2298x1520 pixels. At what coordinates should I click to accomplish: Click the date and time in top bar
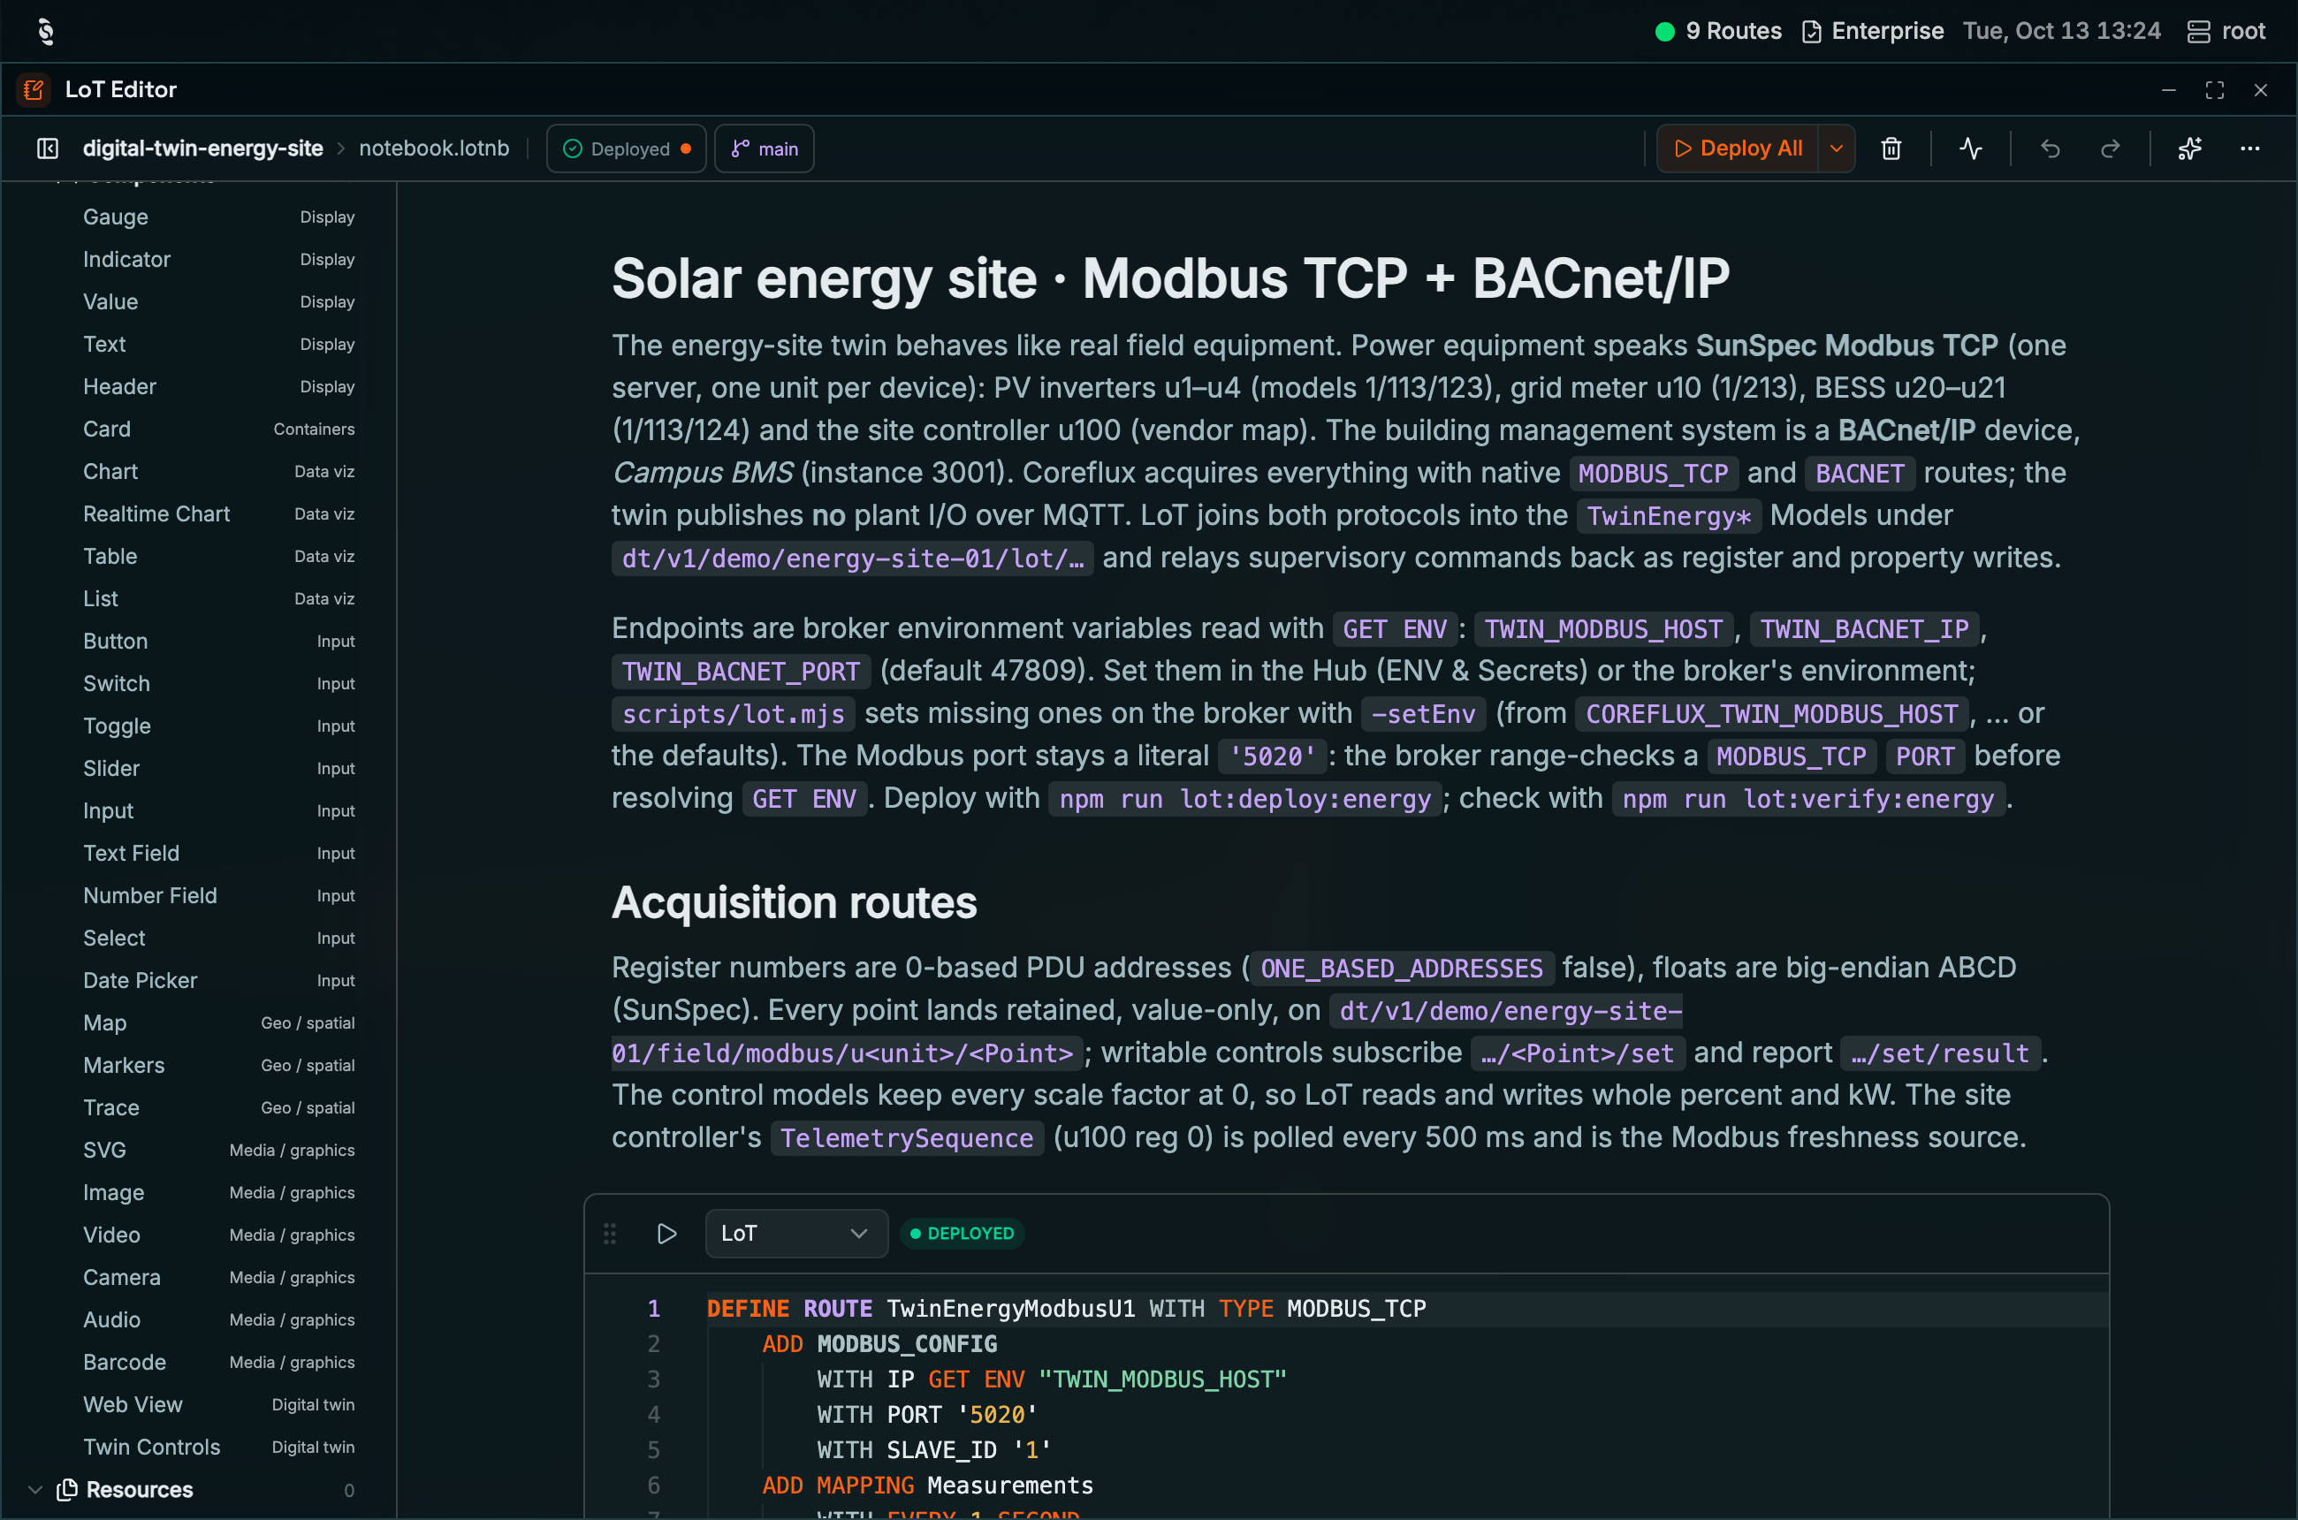(2061, 31)
